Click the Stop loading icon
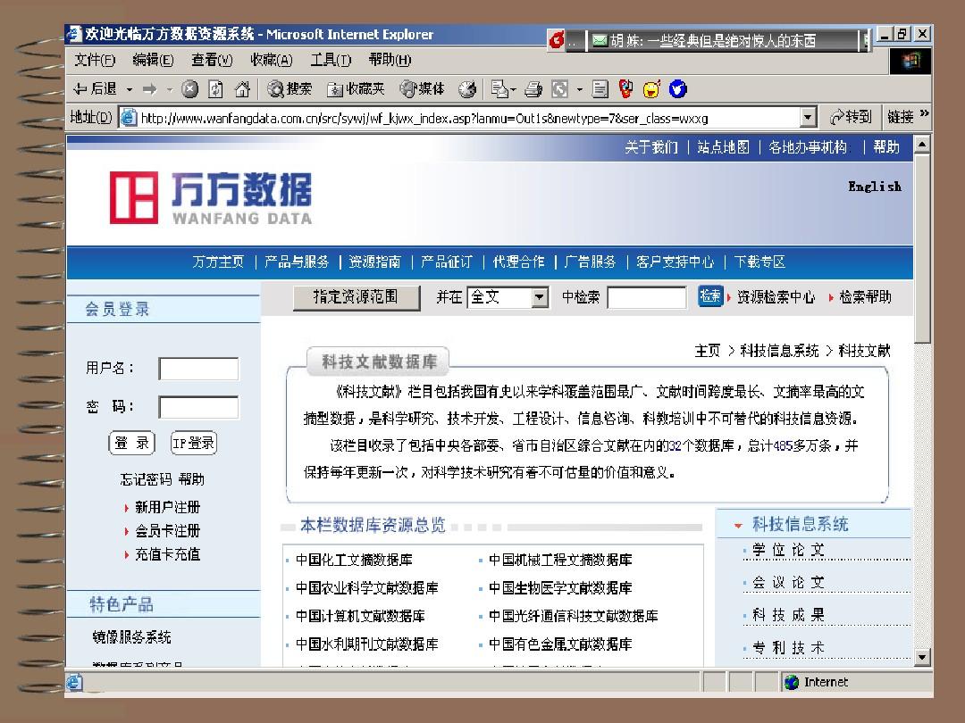965x723 pixels. [x=189, y=88]
